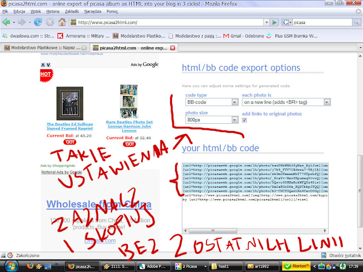This screenshot has height=272, width=363.
Task: Open the Beatles Ed Sullivan framed thumbnail
Action: [70, 103]
